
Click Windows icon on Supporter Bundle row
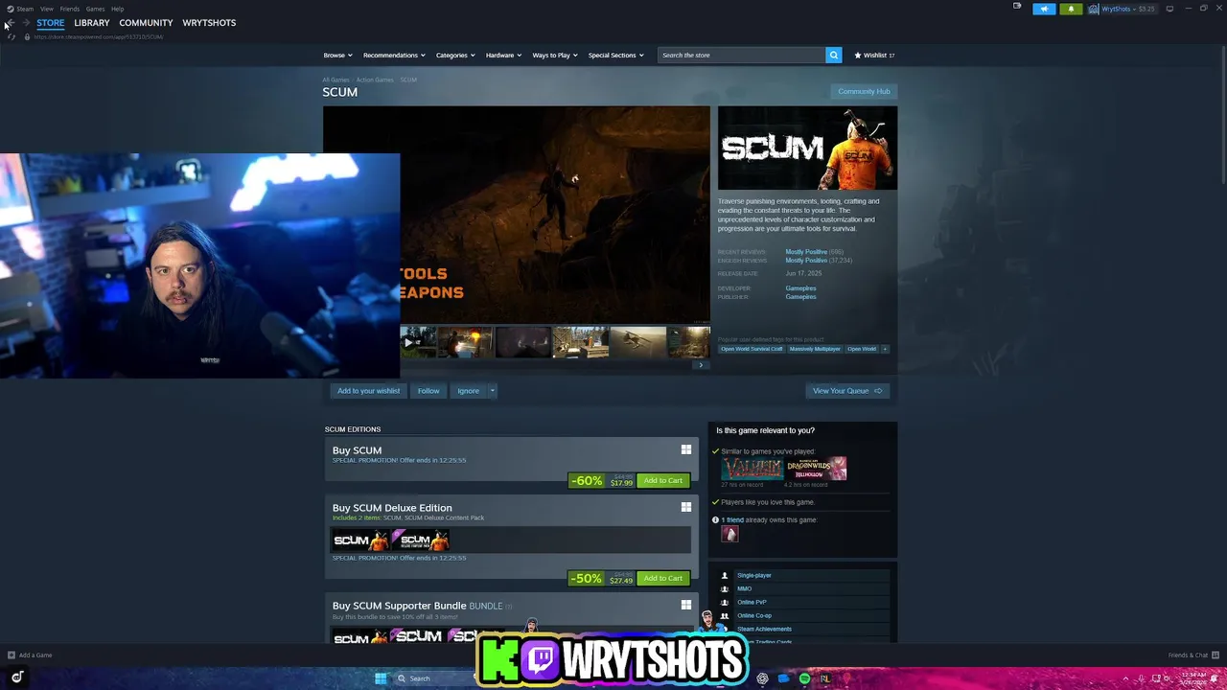point(685,605)
